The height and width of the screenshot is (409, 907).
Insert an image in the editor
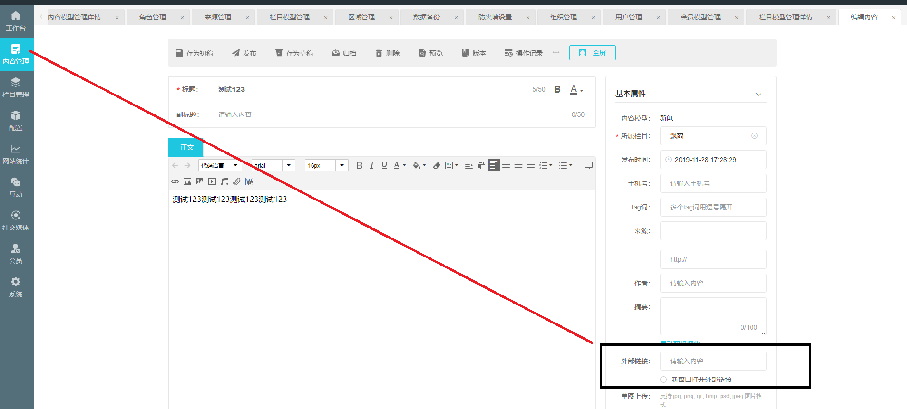(x=187, y=181)
